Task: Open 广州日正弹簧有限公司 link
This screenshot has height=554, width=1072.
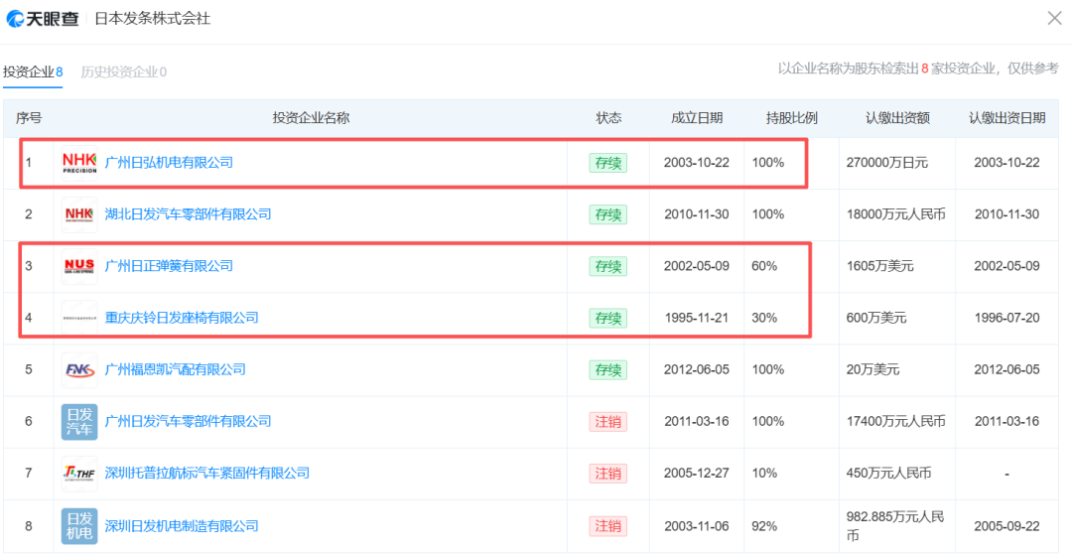Action: (x=169, y=266)
